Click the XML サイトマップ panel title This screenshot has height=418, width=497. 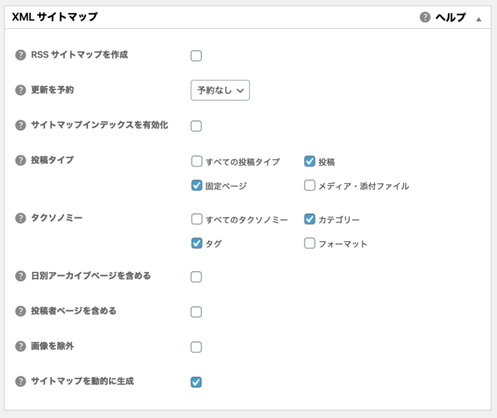(55, 17)
